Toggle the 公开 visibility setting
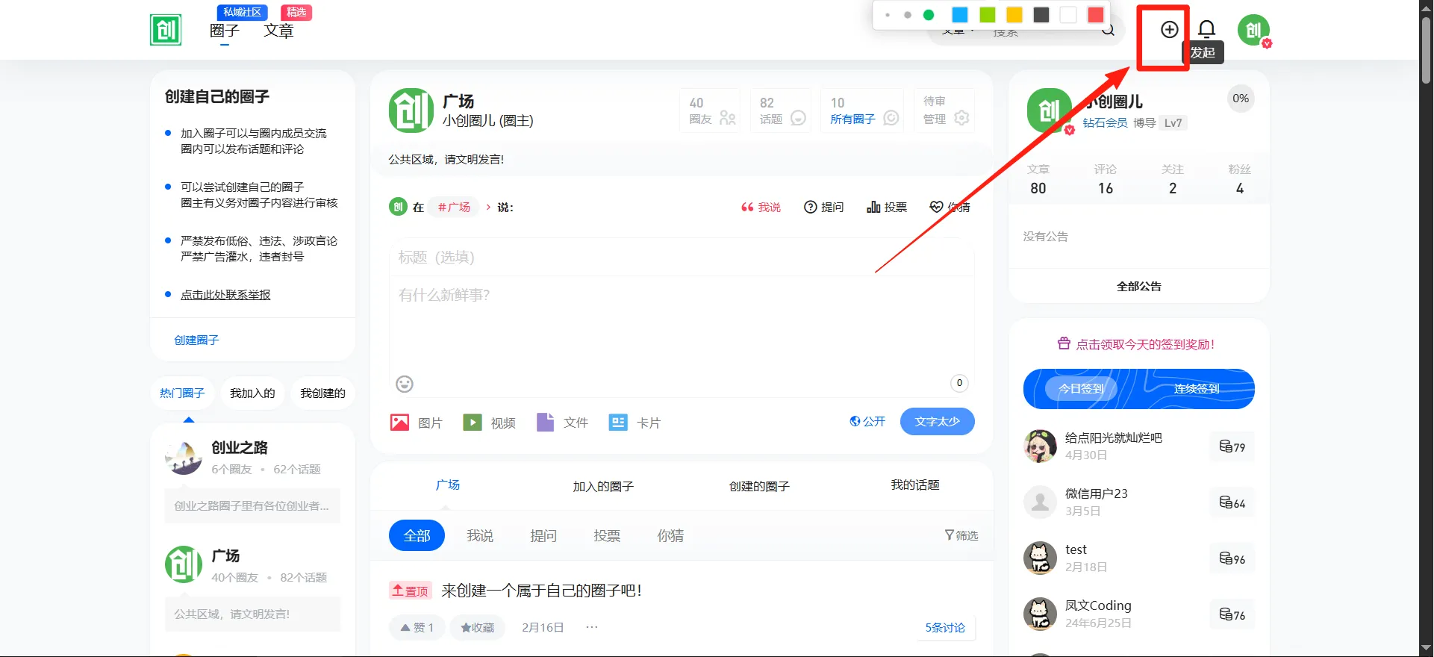This screenshot has width=1434, height=657. (x=867, y=422)
